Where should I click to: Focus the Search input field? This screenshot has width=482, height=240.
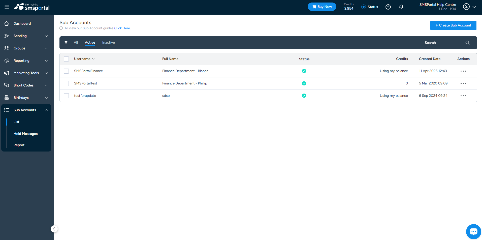click(x=443, y=43)
